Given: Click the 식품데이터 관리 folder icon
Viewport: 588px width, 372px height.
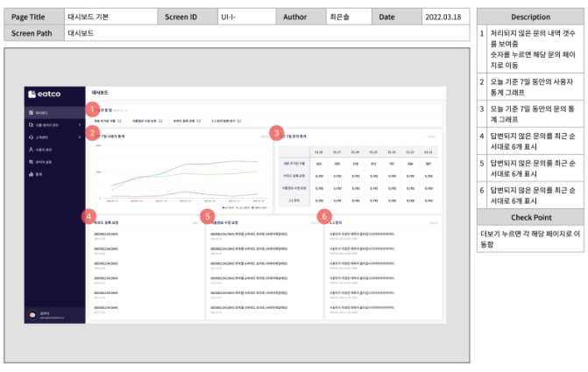Looking at the screenshot, I should (32, 125).
